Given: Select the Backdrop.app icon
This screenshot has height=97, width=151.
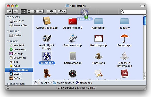Looking at the screenshot, I should coord(98,38).
